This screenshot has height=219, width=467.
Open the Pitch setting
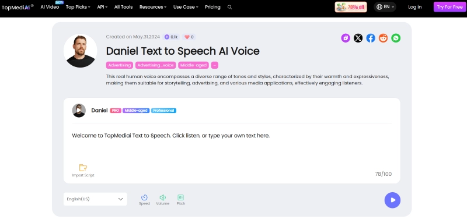coord(181,200)
